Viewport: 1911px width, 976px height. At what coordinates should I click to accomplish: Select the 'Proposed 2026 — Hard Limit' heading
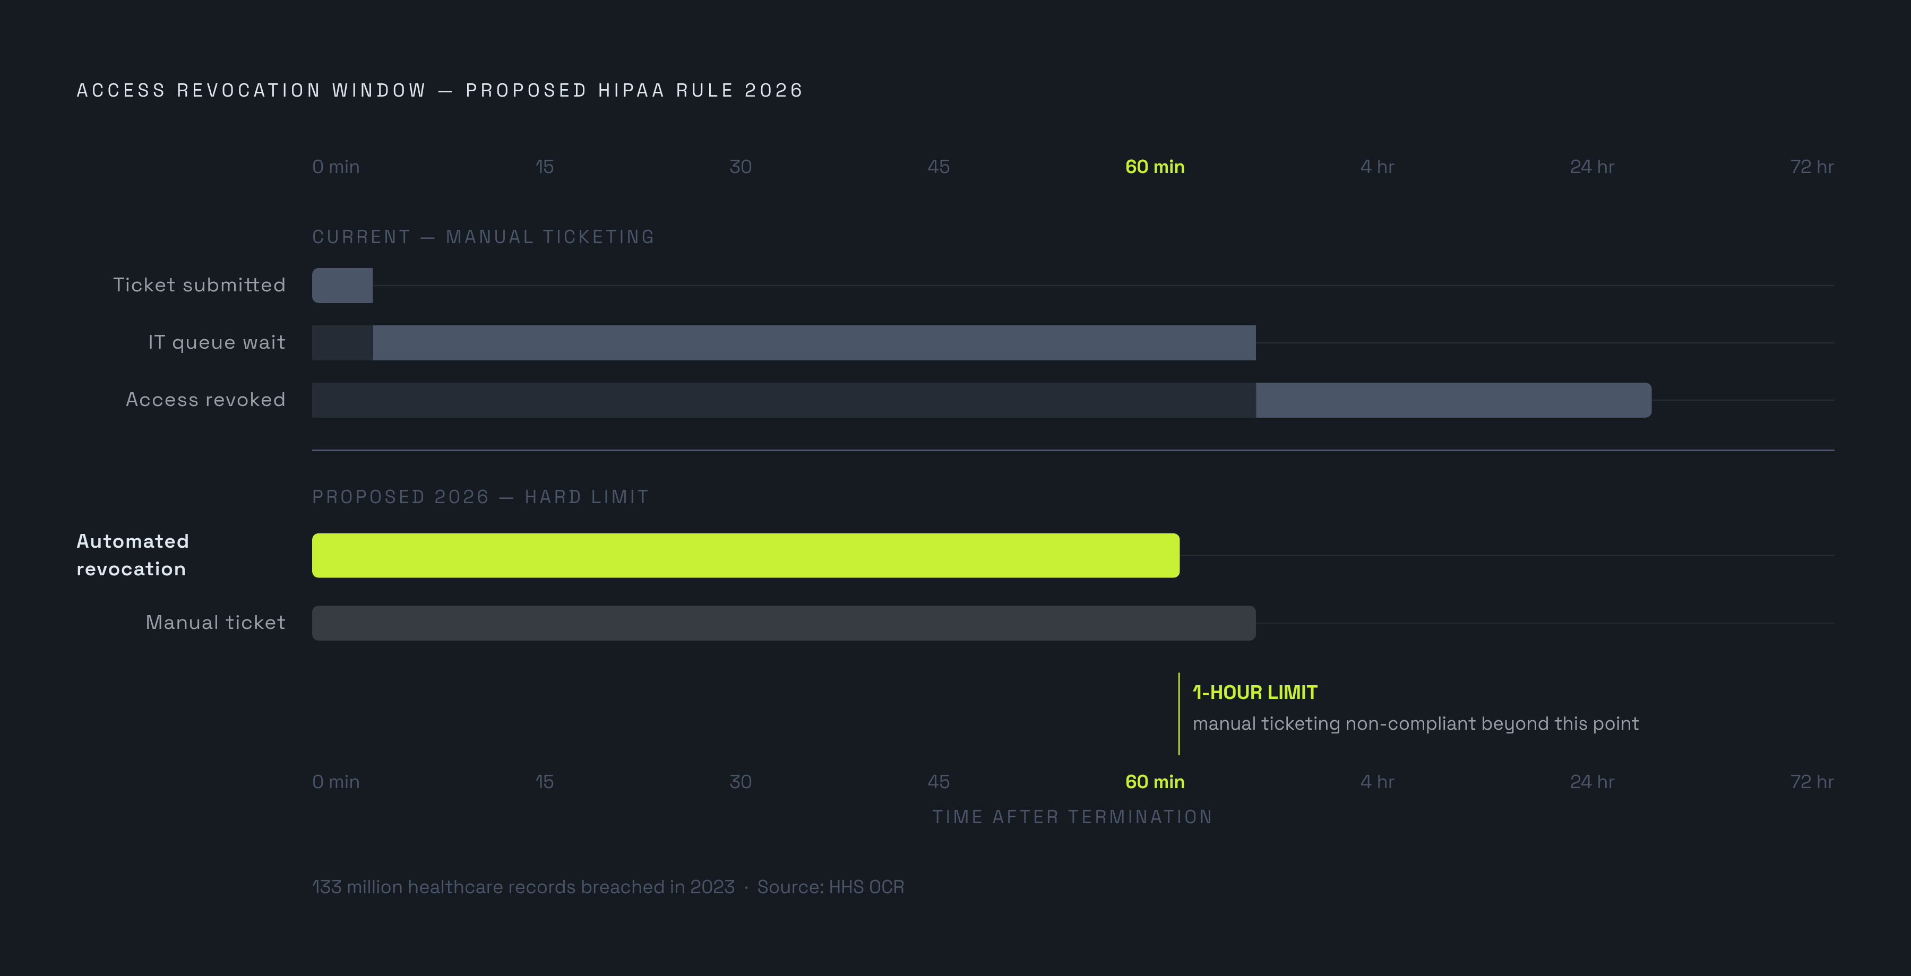(x=481, y=497)
